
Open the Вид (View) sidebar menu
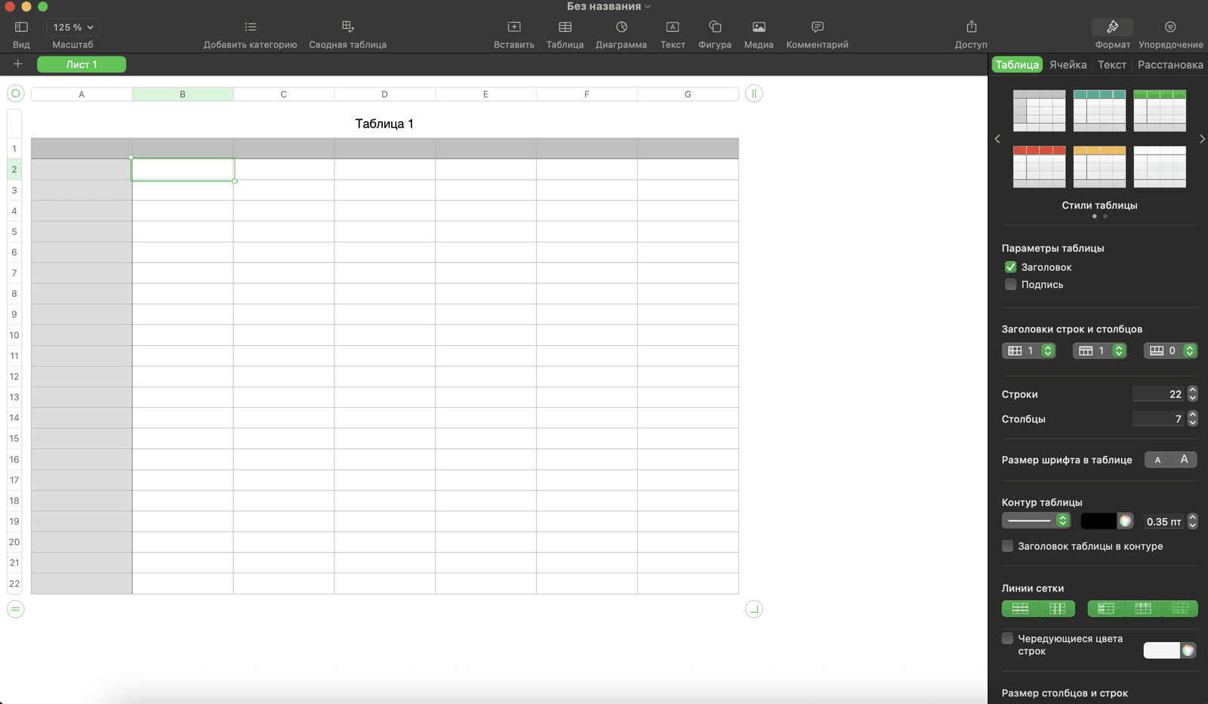click(x=21, y=27)
